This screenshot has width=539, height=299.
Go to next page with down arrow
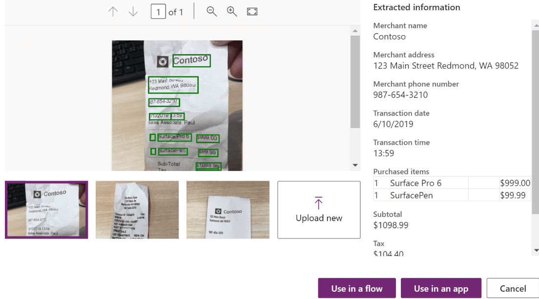pyautogui.click(x=133, y=12)
